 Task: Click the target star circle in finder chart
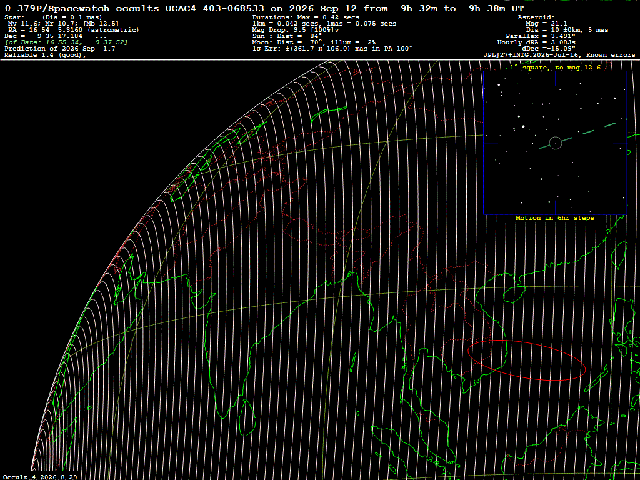coord(556,143)
